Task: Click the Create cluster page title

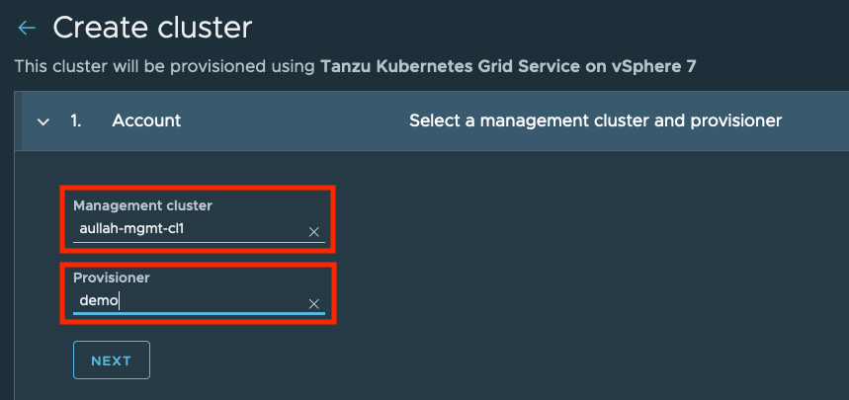Action: [x=152, y=28]
